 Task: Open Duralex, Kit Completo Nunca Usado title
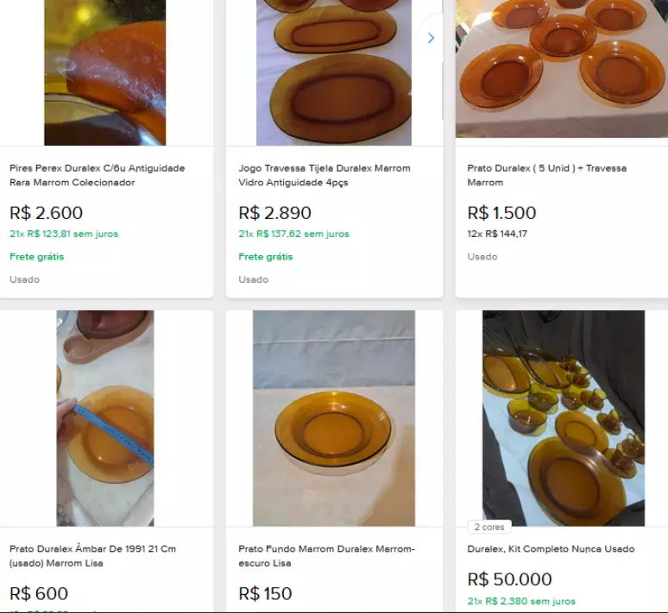[551, 548]
